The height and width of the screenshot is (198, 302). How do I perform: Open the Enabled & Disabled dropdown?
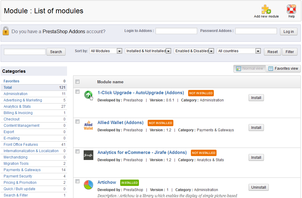coord(194,51)
